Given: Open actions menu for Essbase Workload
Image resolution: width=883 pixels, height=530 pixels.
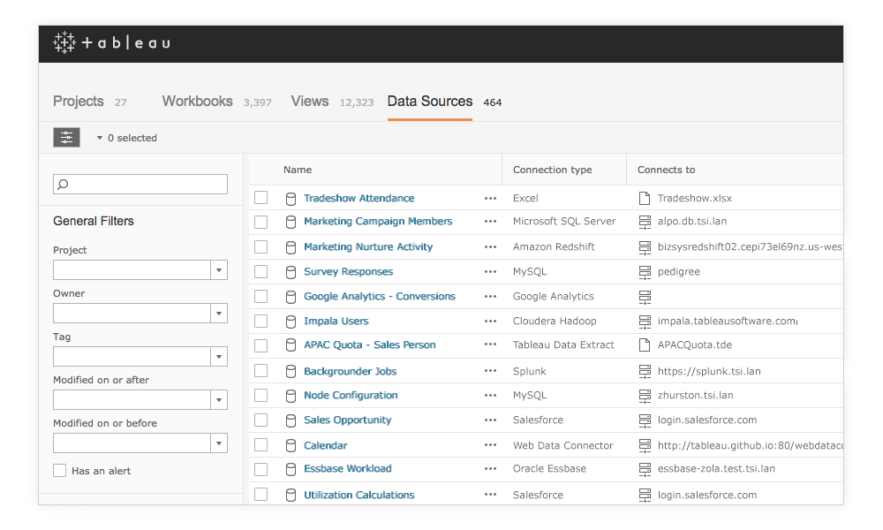Looking at the screenshot, I should point(490,468).
